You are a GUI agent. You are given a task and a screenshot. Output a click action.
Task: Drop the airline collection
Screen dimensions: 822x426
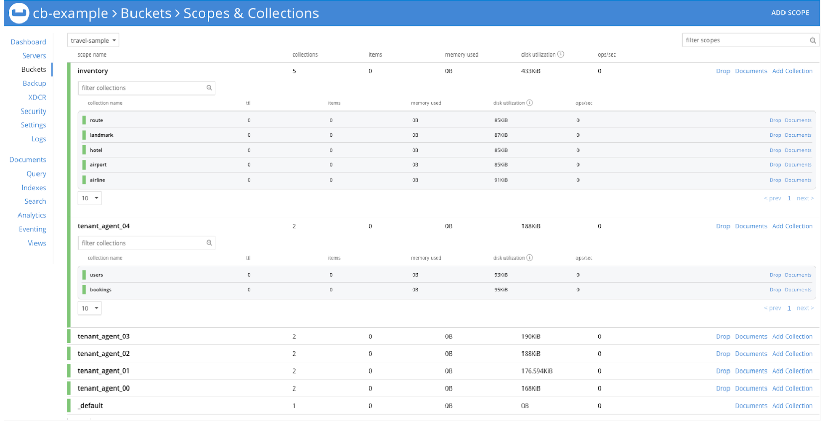coord(775,180)
